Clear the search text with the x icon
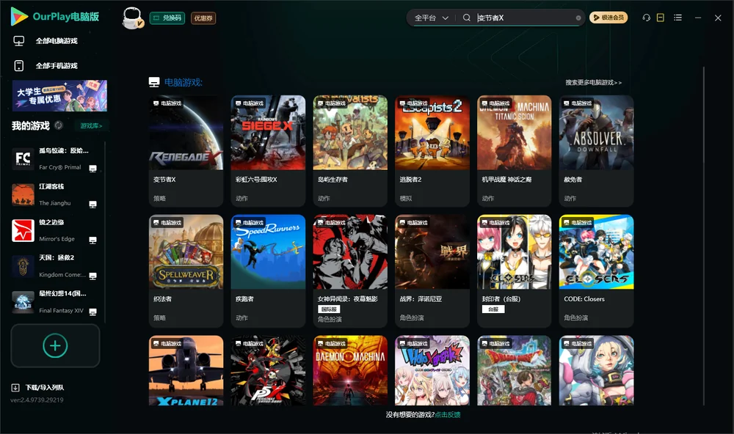Screen dimensions: 734x434 coord(578,18)
